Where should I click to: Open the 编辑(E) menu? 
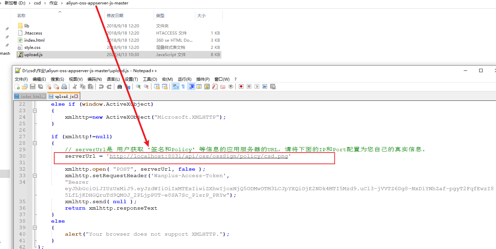[x=39, y=79]
